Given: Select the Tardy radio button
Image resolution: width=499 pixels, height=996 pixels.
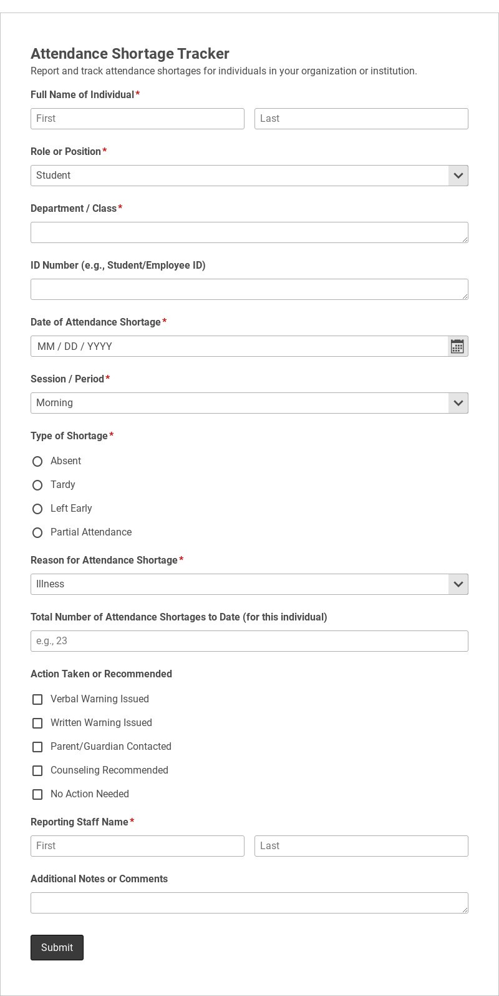Looking at the screenshot, I should 37,485.
